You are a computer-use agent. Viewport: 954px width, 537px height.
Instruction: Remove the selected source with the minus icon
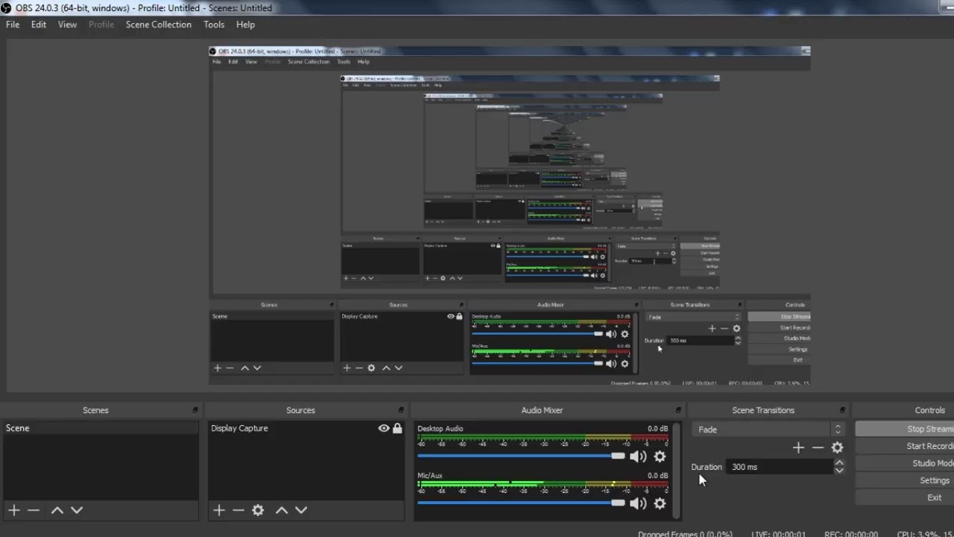238,510
